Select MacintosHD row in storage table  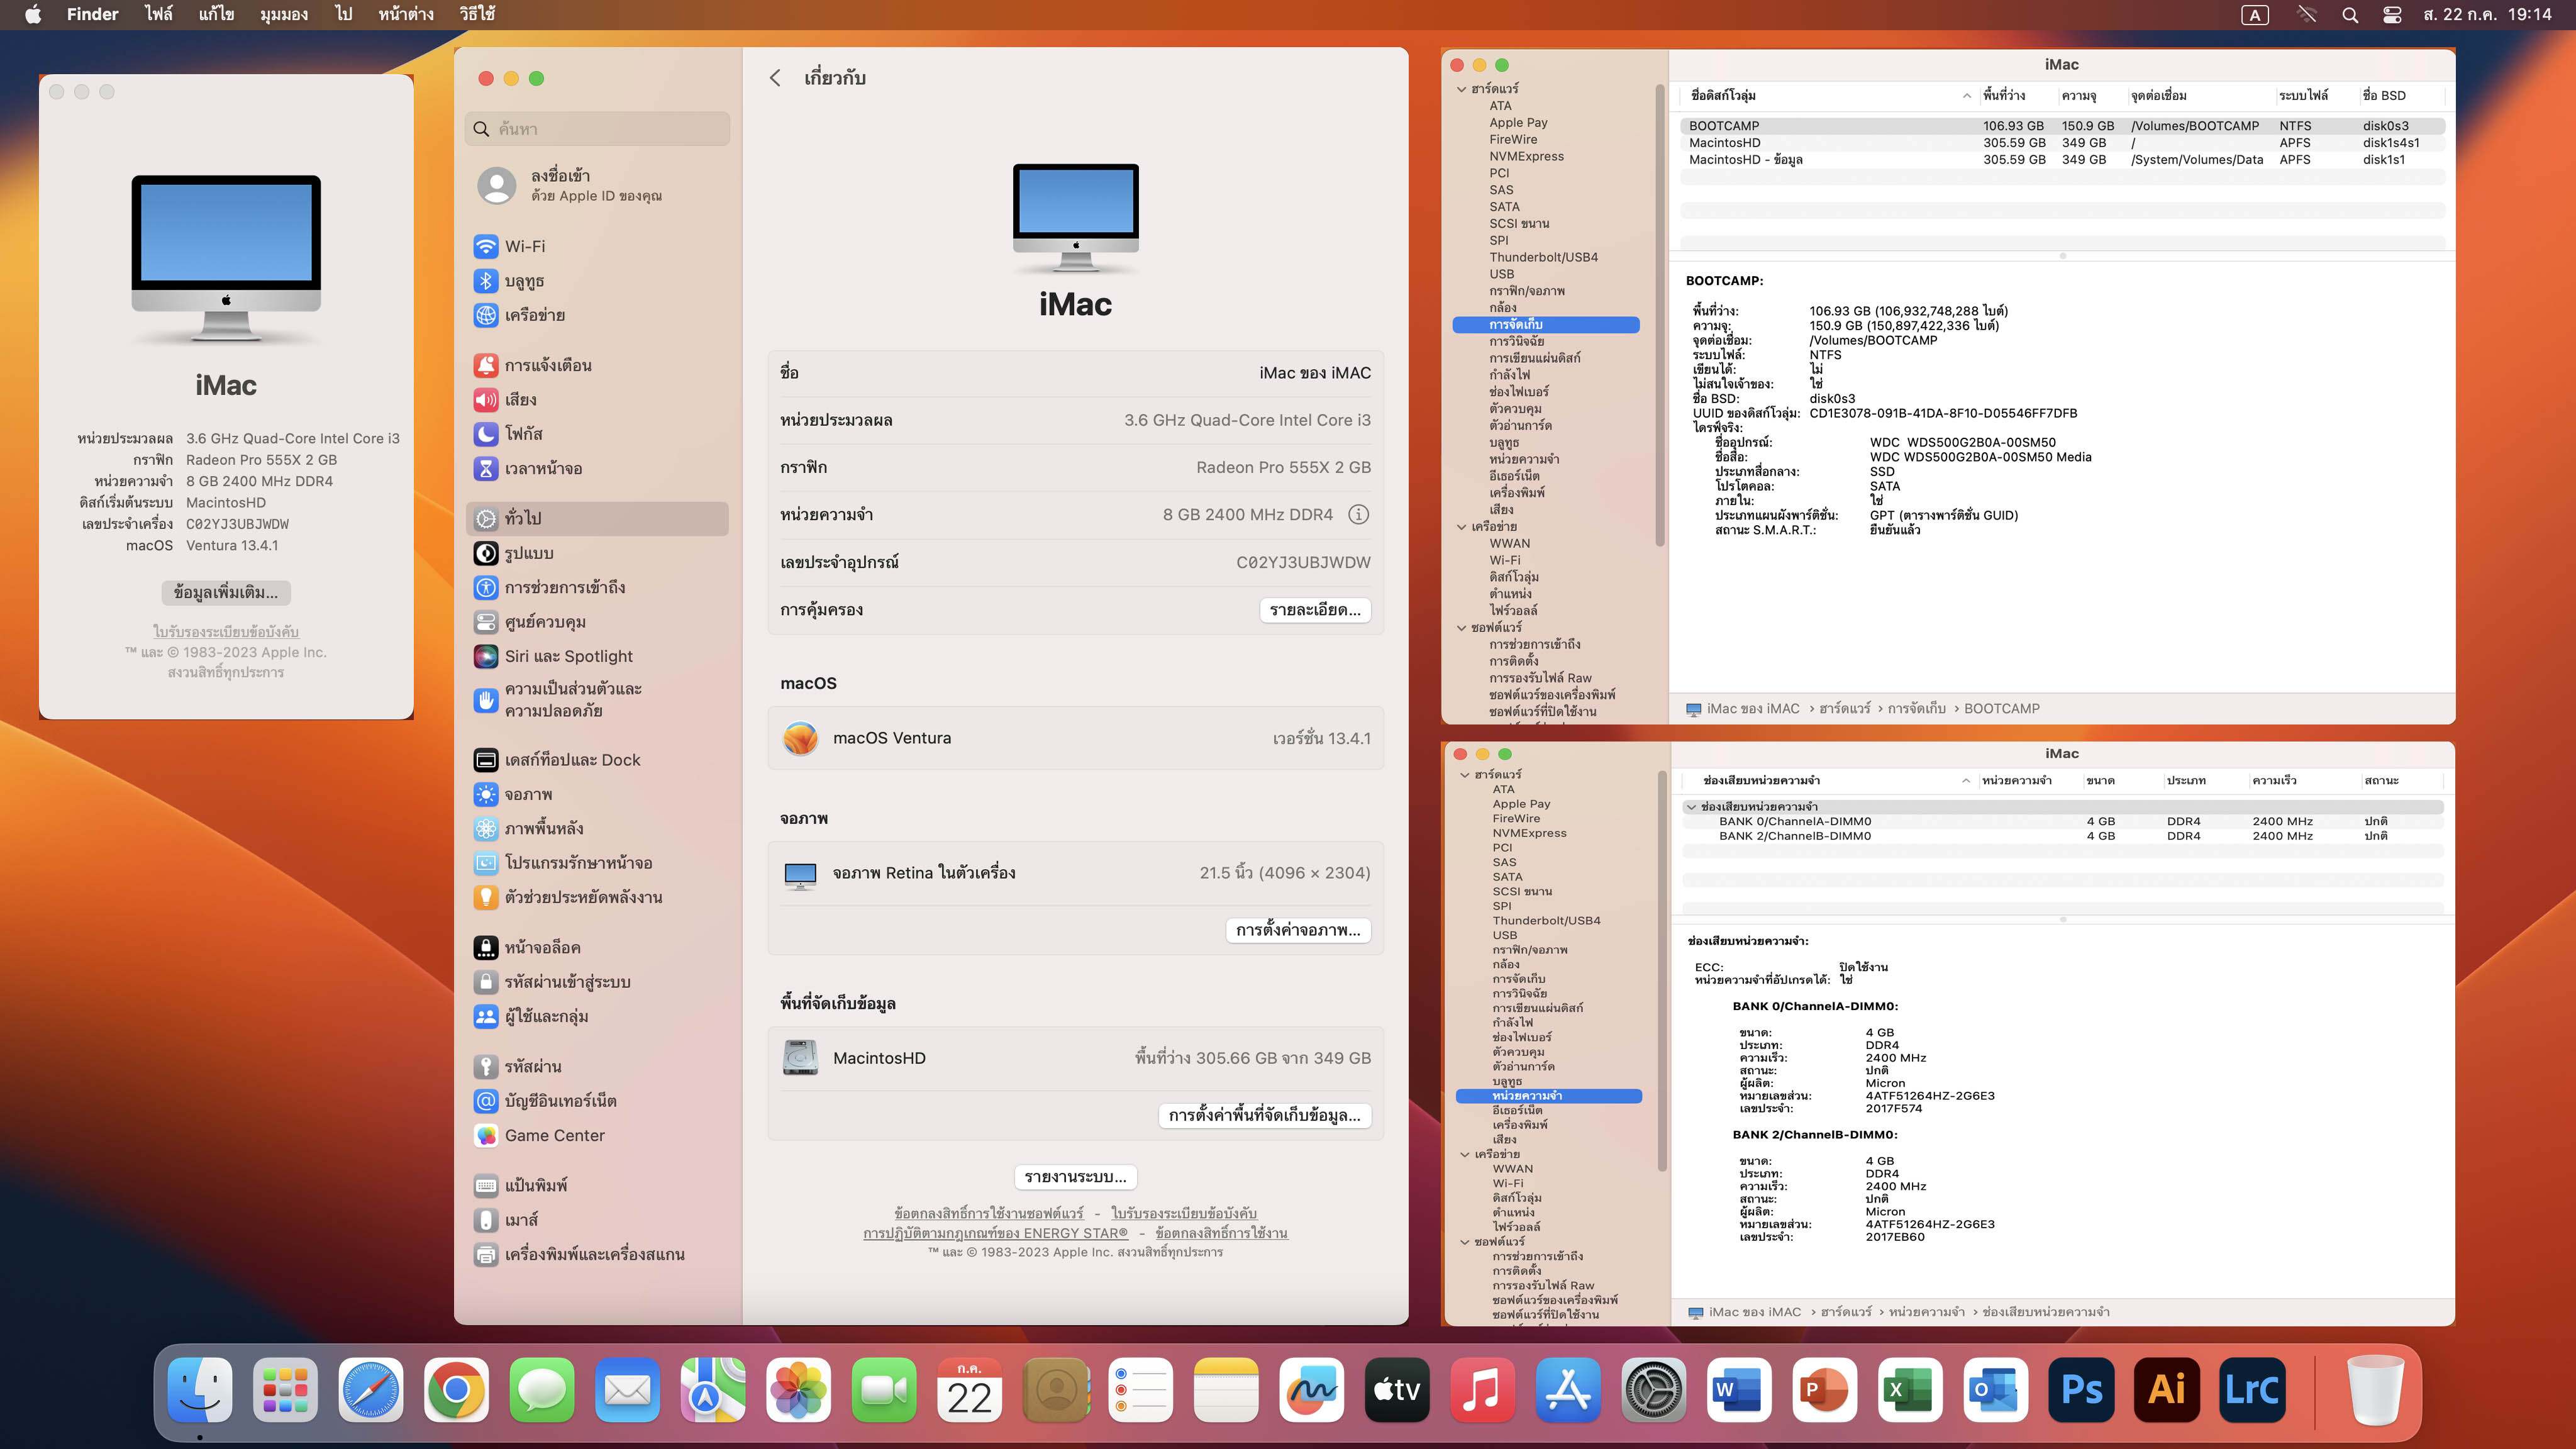pos(2062,143)
